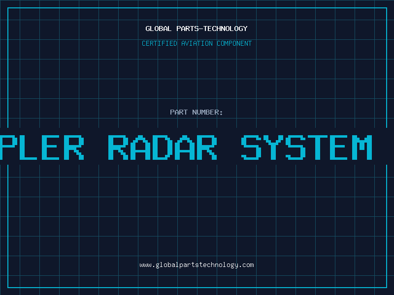This screenshot has height=295, width=394.
Task: Click the CERTIFIED AVIATION COMPONENT subtitle
Action: (x=197, y=43)
